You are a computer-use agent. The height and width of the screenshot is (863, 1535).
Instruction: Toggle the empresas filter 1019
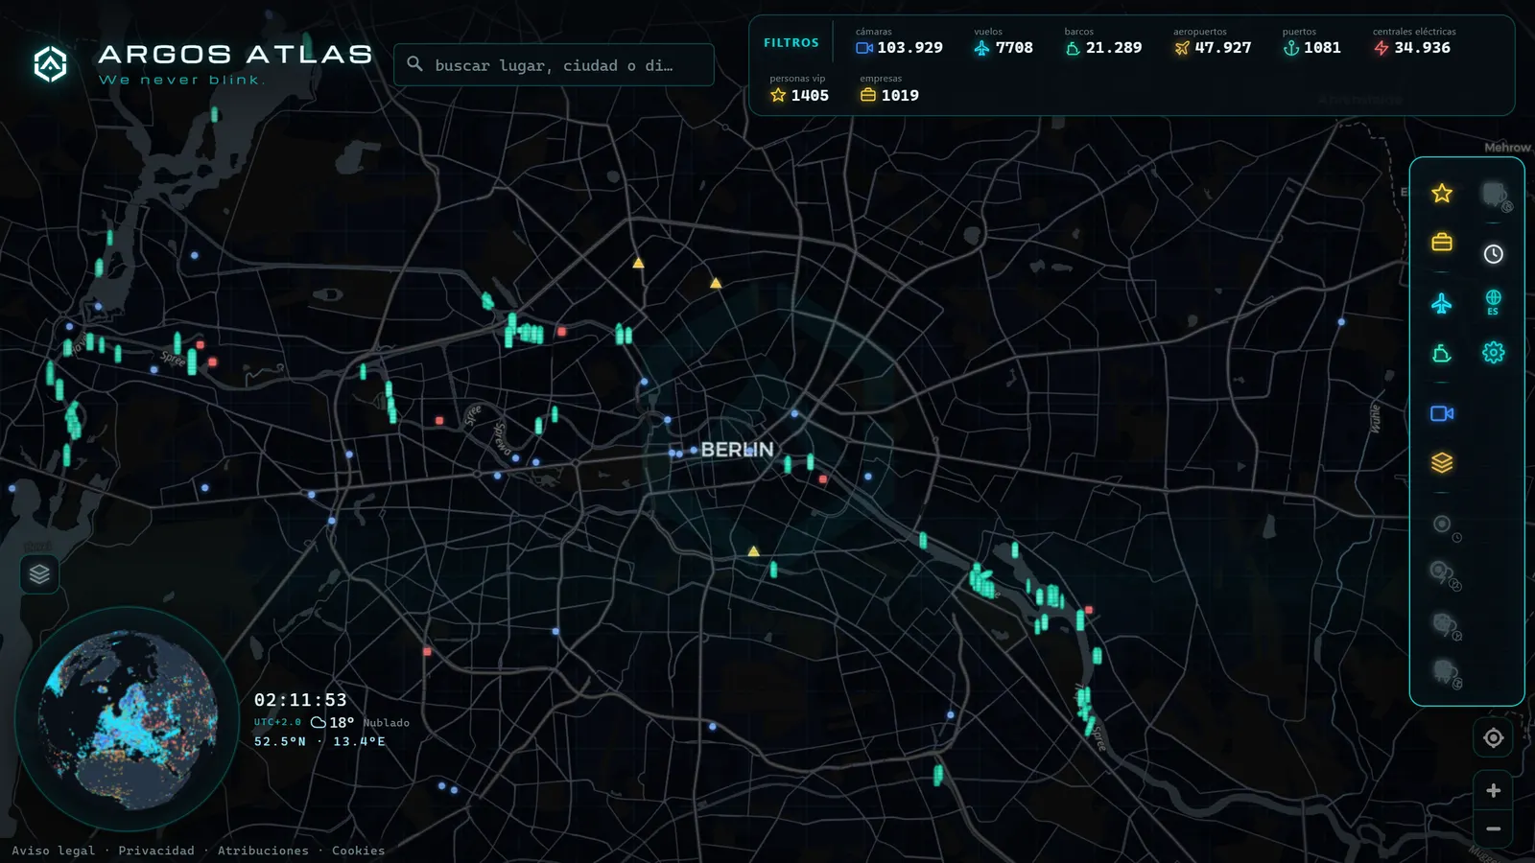889,89
